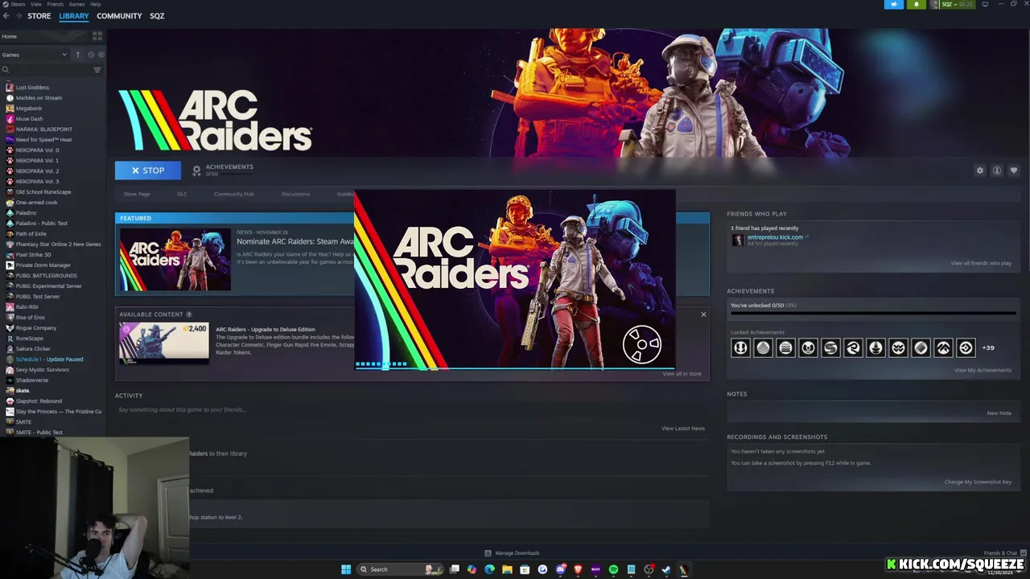This screenshot has height=579, width=1030.
Task: Select Lust Goddess in library list
Action: click(33, 87)
